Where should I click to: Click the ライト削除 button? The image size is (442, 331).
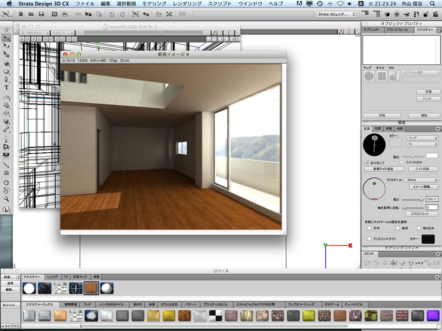coord(422,169)
